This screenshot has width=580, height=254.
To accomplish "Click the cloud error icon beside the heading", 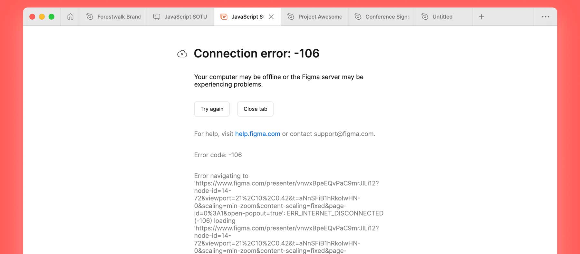I will [x=182, y=54].
